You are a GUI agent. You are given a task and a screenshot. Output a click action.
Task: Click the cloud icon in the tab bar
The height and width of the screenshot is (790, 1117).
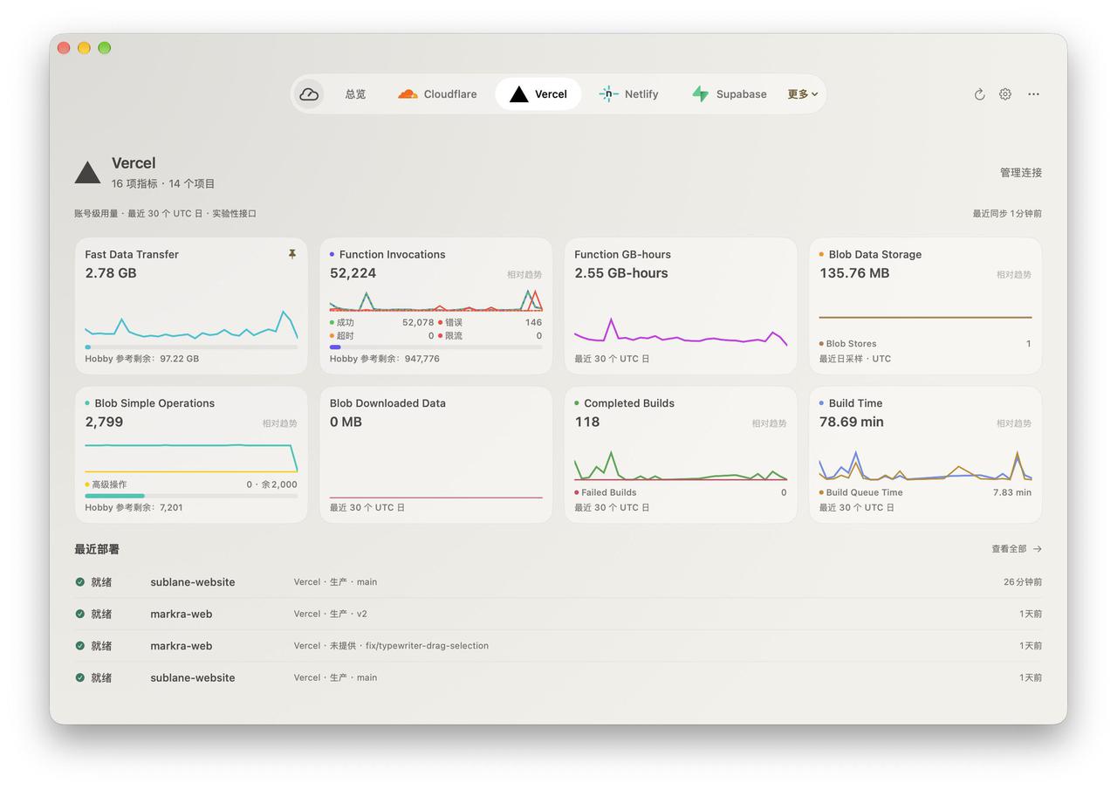coord(309,94)
